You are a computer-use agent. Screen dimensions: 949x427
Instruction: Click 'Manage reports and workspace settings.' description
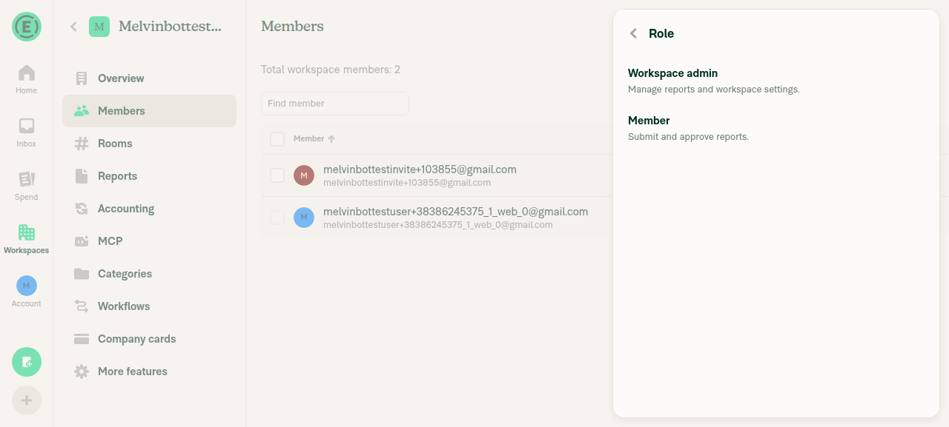point(714,90)
